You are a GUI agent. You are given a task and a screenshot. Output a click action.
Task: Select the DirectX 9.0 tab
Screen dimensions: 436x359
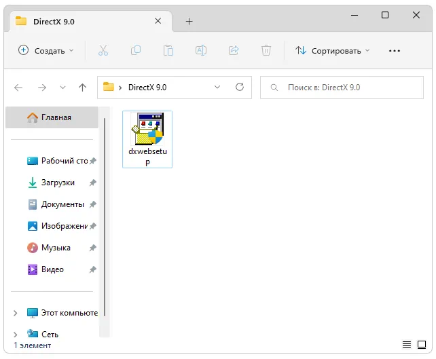pos(90,22)
